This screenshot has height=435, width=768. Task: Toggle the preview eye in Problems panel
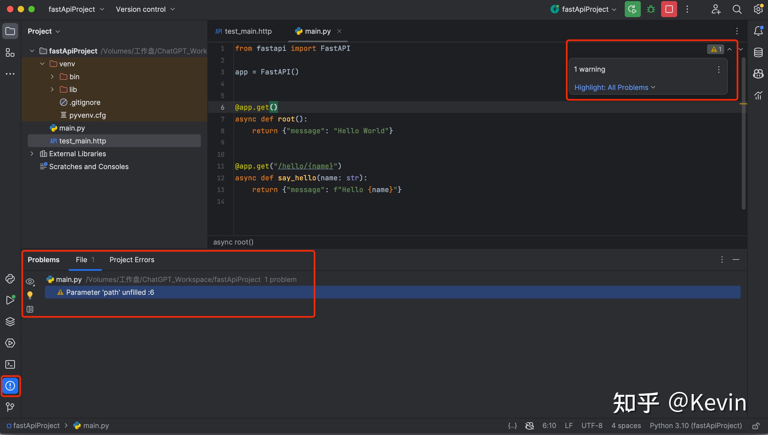point(30,281)
